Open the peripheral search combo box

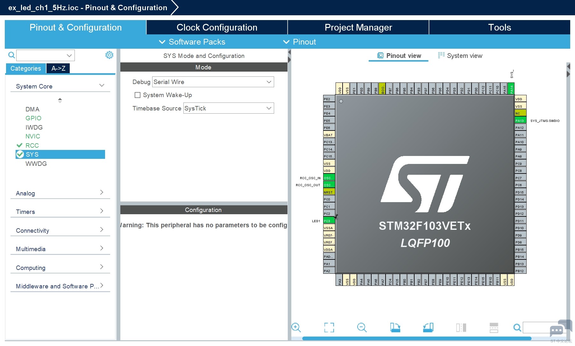[x=46, y=55]
